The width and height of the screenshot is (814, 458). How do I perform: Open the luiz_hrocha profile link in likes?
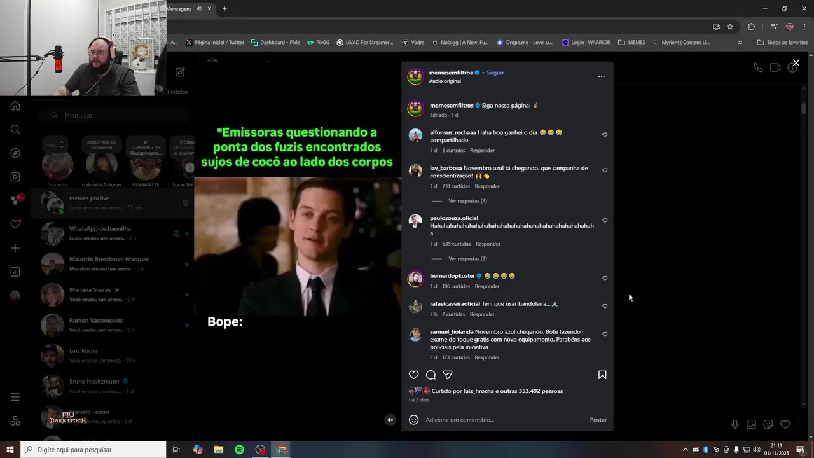pos(478,391)
